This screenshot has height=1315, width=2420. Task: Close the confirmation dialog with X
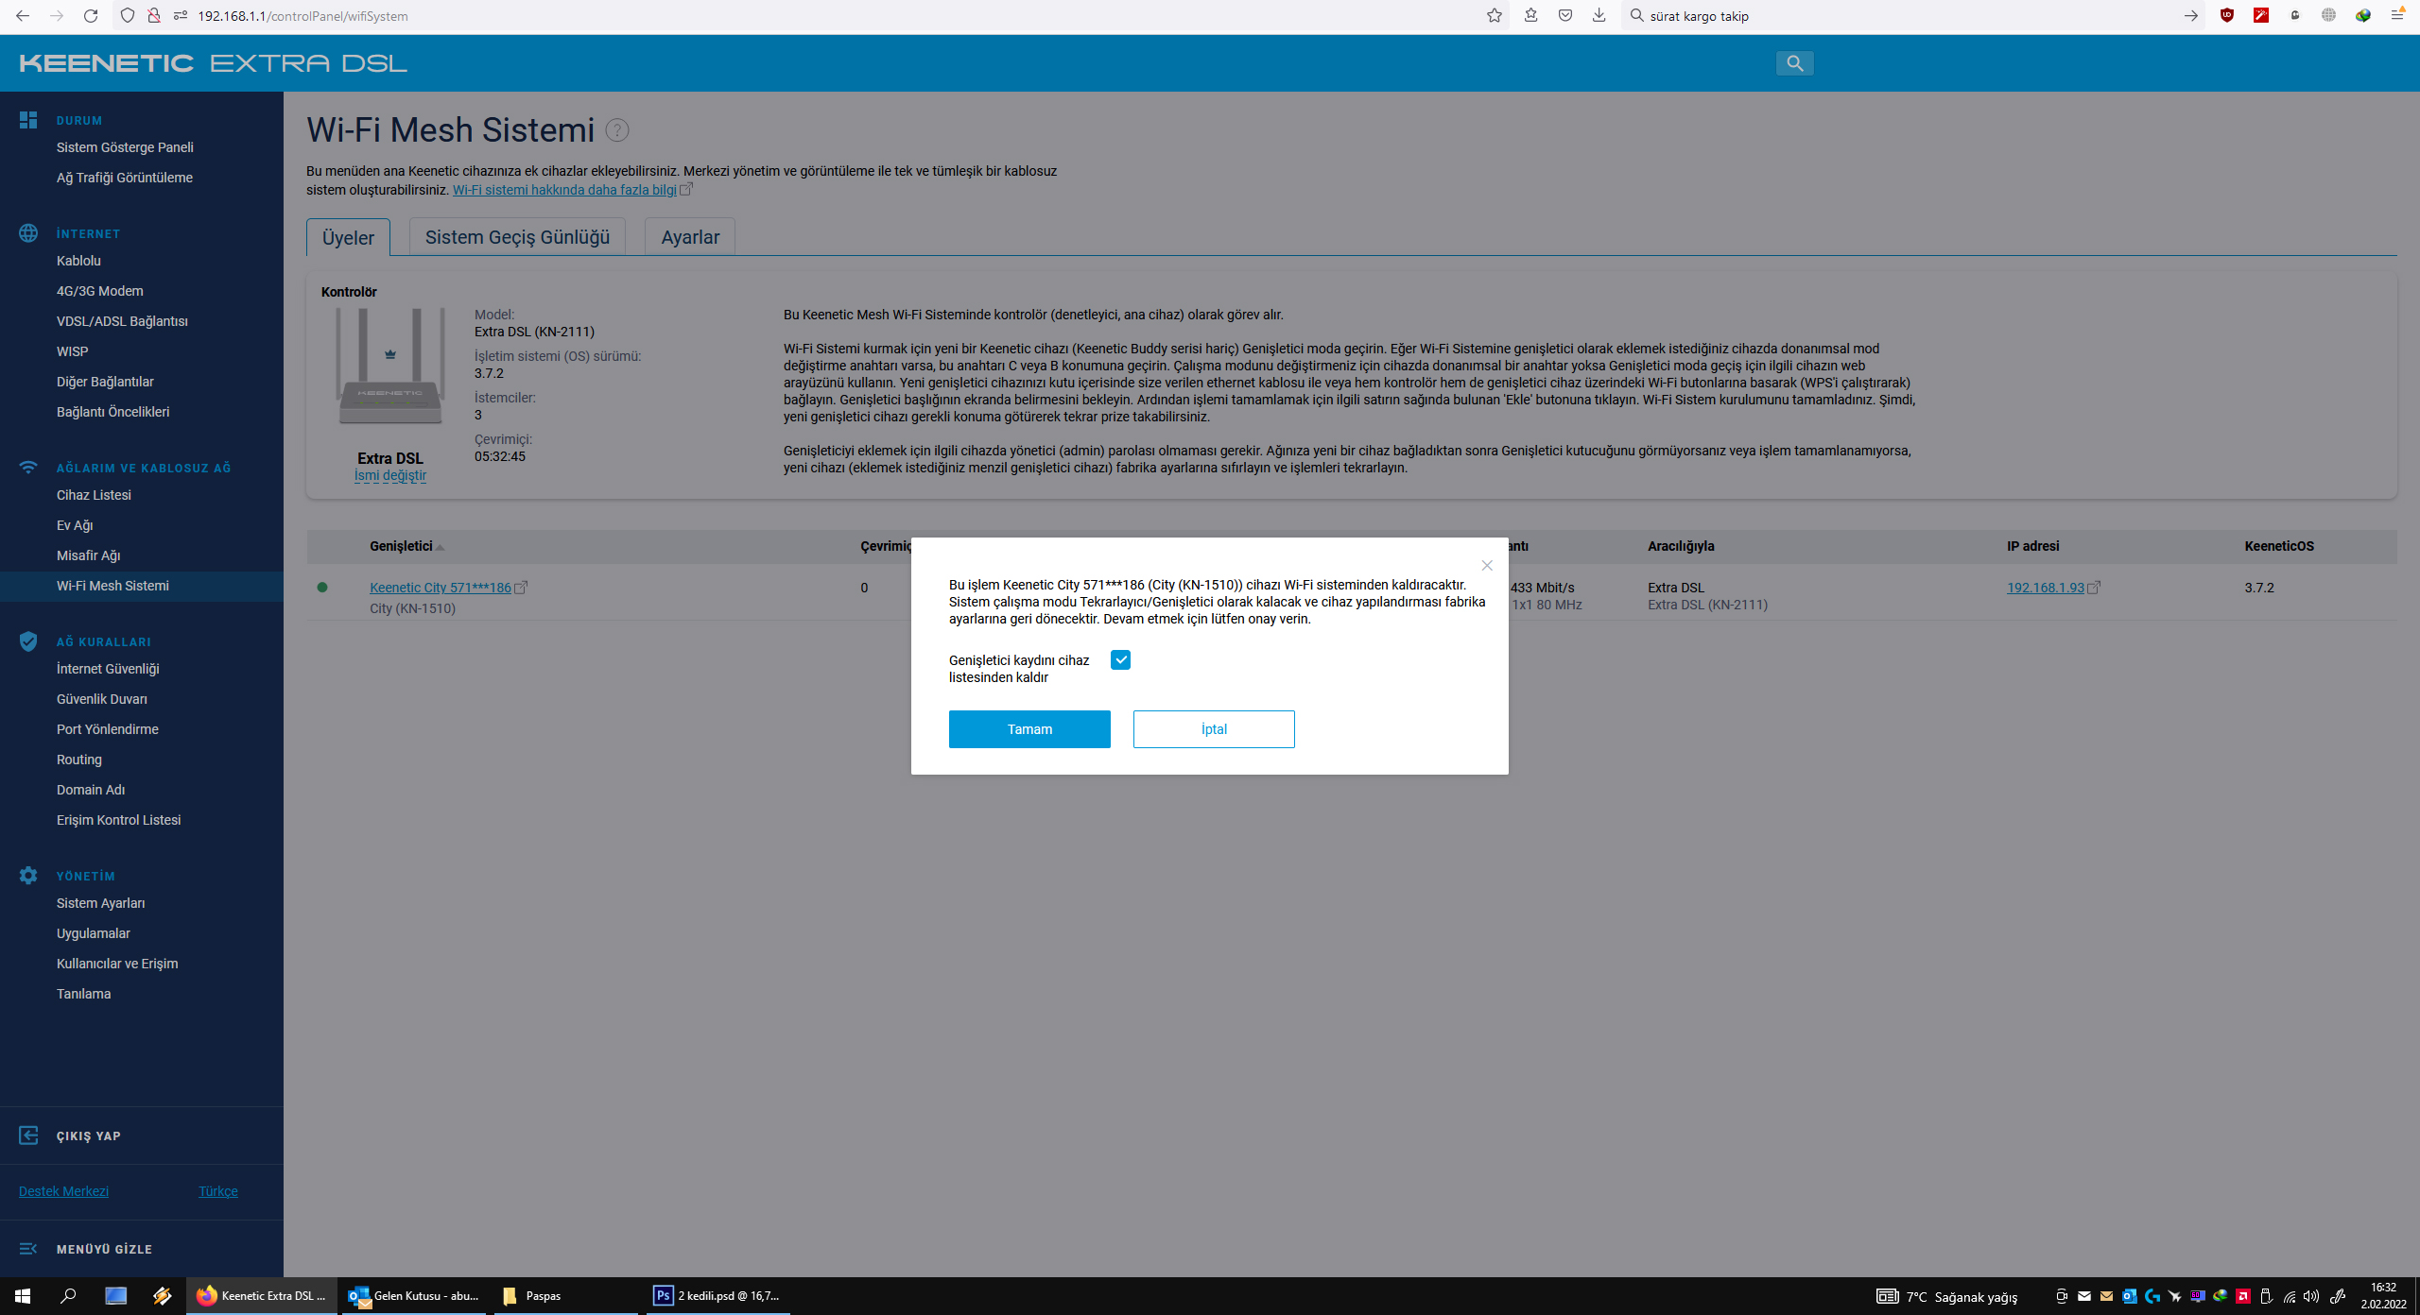[1487, 566]
